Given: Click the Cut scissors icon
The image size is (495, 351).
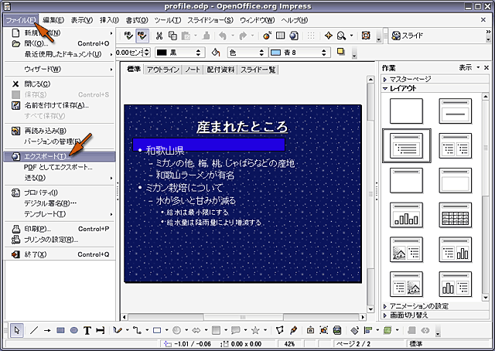Looking at the screenshot, I should coord(159,36).
